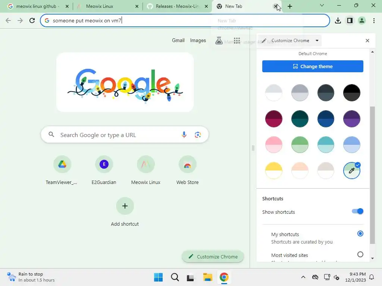
Task: Open the profile avatar icon
Action: pyautogui.click(x=362, y=21)
